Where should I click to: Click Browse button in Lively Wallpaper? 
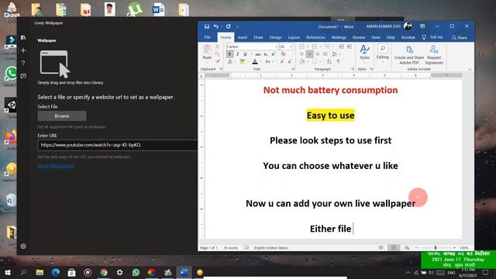62,115
